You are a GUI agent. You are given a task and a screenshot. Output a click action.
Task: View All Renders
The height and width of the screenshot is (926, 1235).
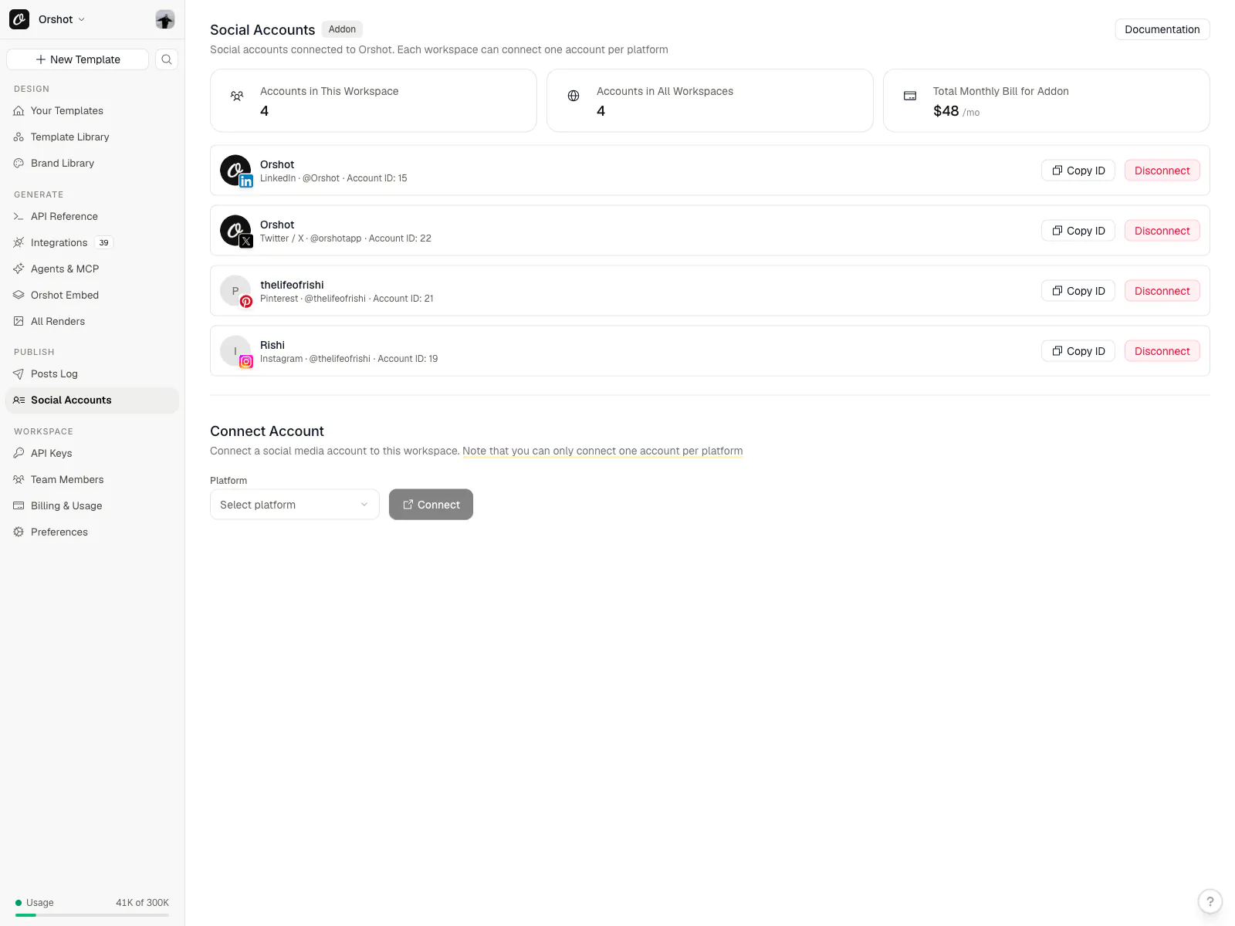click(x=93, y=321)
